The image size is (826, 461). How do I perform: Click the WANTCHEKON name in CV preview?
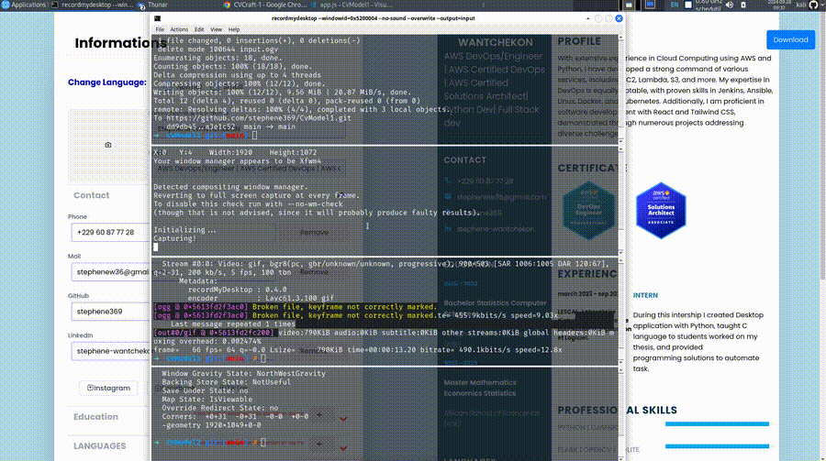coord(496,43)
